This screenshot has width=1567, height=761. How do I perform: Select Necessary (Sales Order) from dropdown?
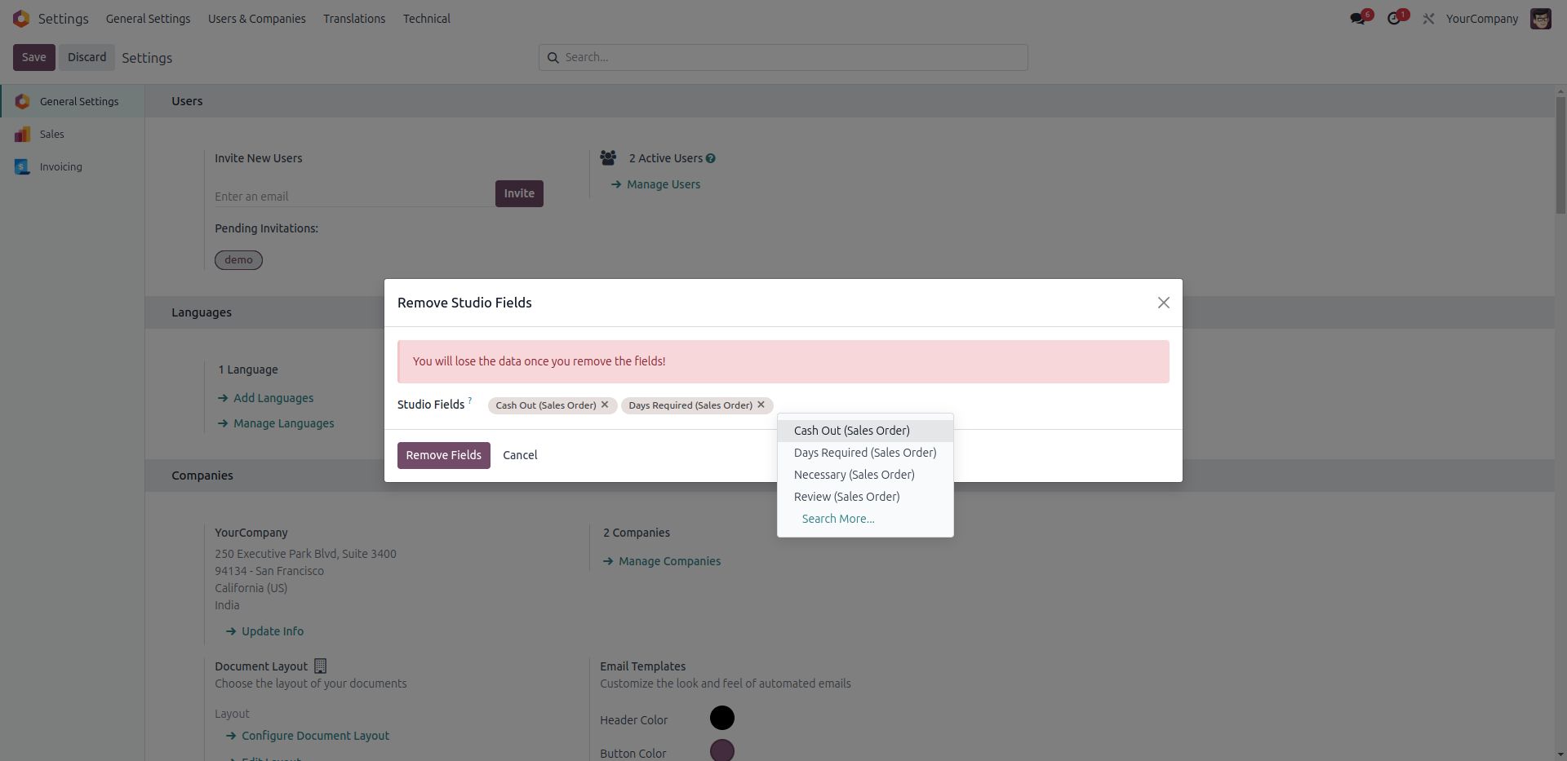click(x=854, y=475)
